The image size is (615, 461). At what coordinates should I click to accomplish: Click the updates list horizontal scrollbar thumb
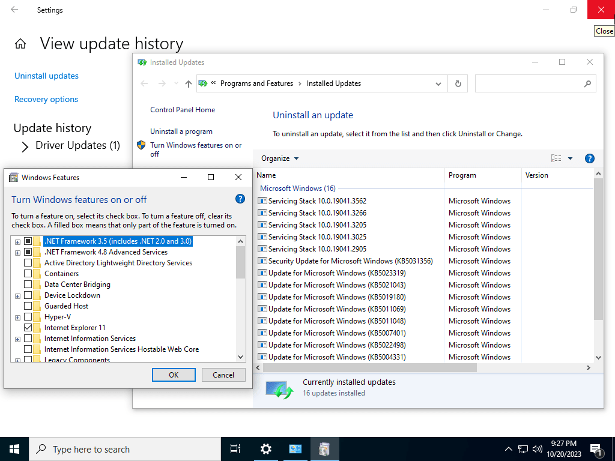click(x=369, y=368)
